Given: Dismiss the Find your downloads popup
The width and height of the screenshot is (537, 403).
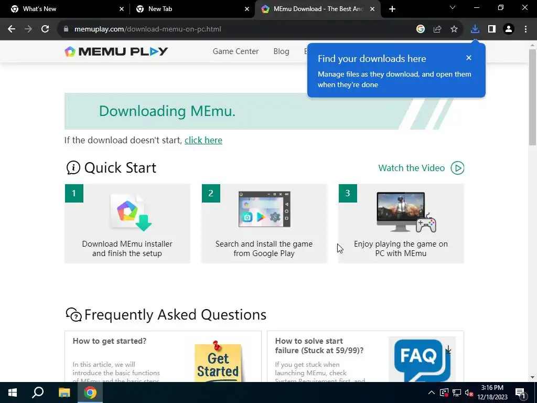Looking at the screenshot, I should click(469, 58).
